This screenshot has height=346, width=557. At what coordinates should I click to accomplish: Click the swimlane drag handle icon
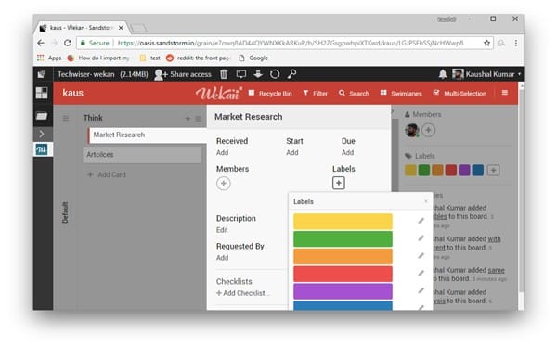66,118
